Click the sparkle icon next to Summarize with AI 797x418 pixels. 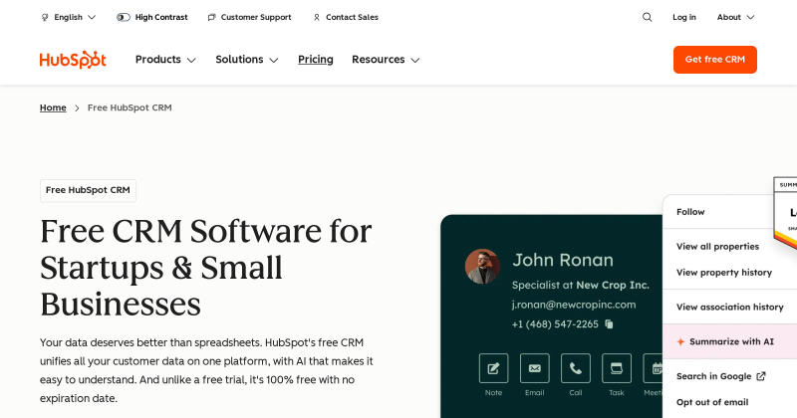point(680,341)
